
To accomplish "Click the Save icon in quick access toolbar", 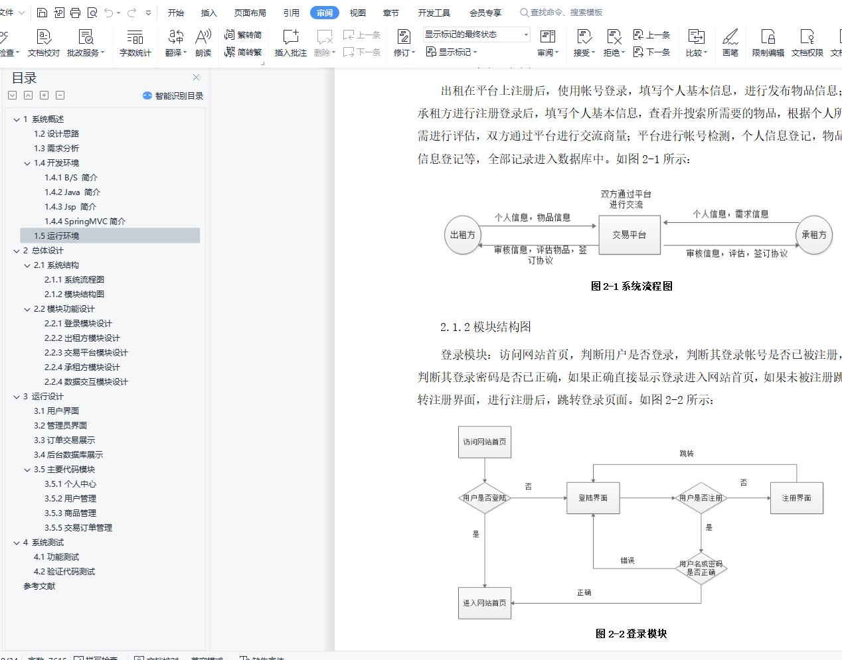I will click(42, 13).
